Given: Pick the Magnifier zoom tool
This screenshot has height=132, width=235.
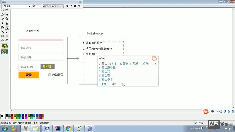Looking at the screenshot, I should (7, 19).
